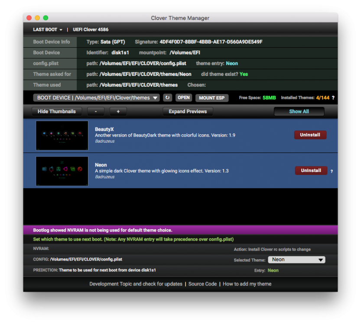Click the Action: Install Clover rc scripts text
Viewport: 361px width, 325px height.
[272, 250]
